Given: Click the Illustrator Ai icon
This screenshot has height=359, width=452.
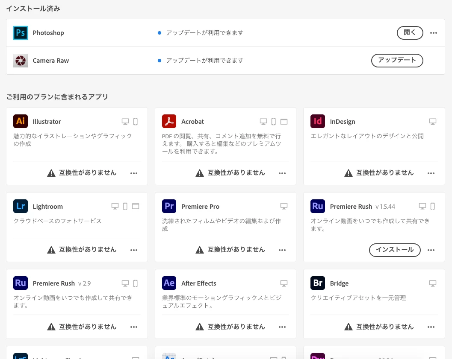Looking at the screenshot, I should click(x=21, y=121).
